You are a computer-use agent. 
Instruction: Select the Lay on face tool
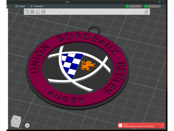[87, 12]
